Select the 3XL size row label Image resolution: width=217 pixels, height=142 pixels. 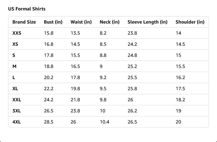[16, 111]
